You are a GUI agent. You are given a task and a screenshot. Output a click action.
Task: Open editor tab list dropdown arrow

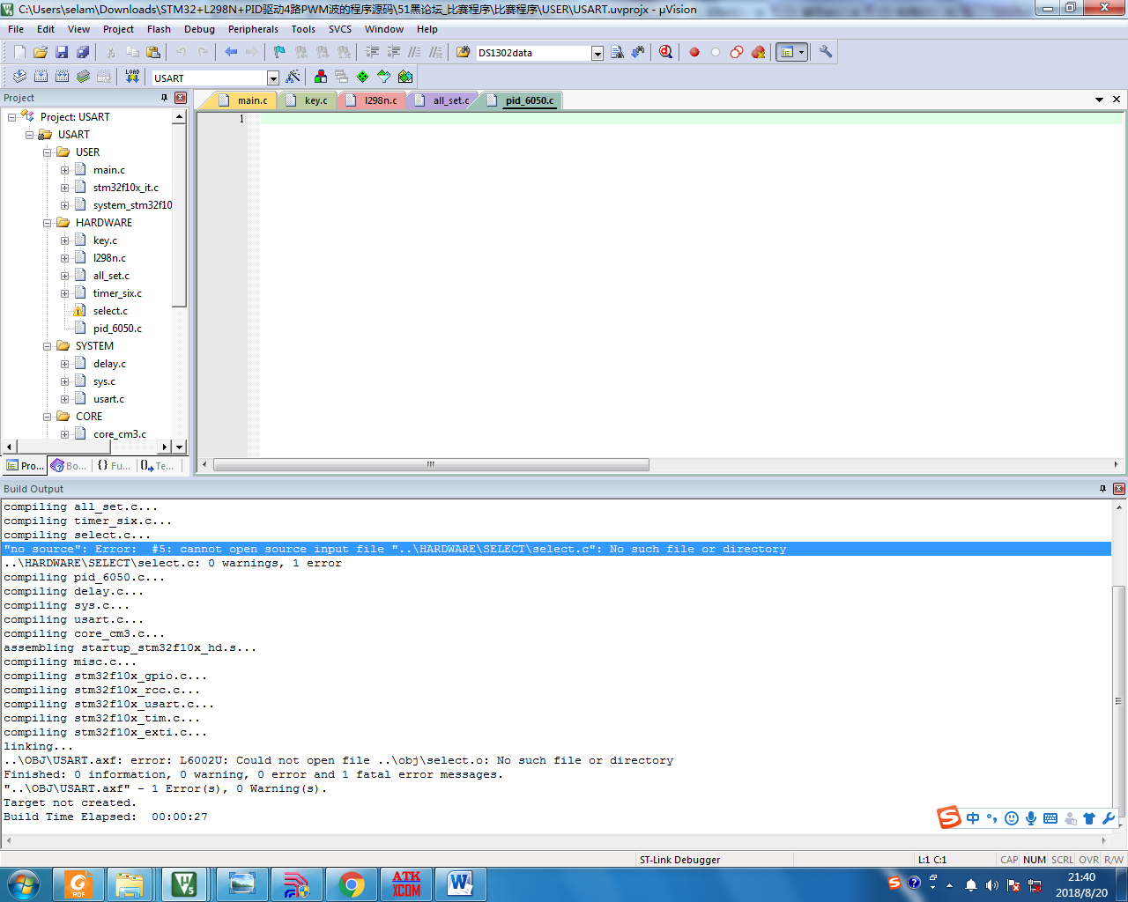1099,100
